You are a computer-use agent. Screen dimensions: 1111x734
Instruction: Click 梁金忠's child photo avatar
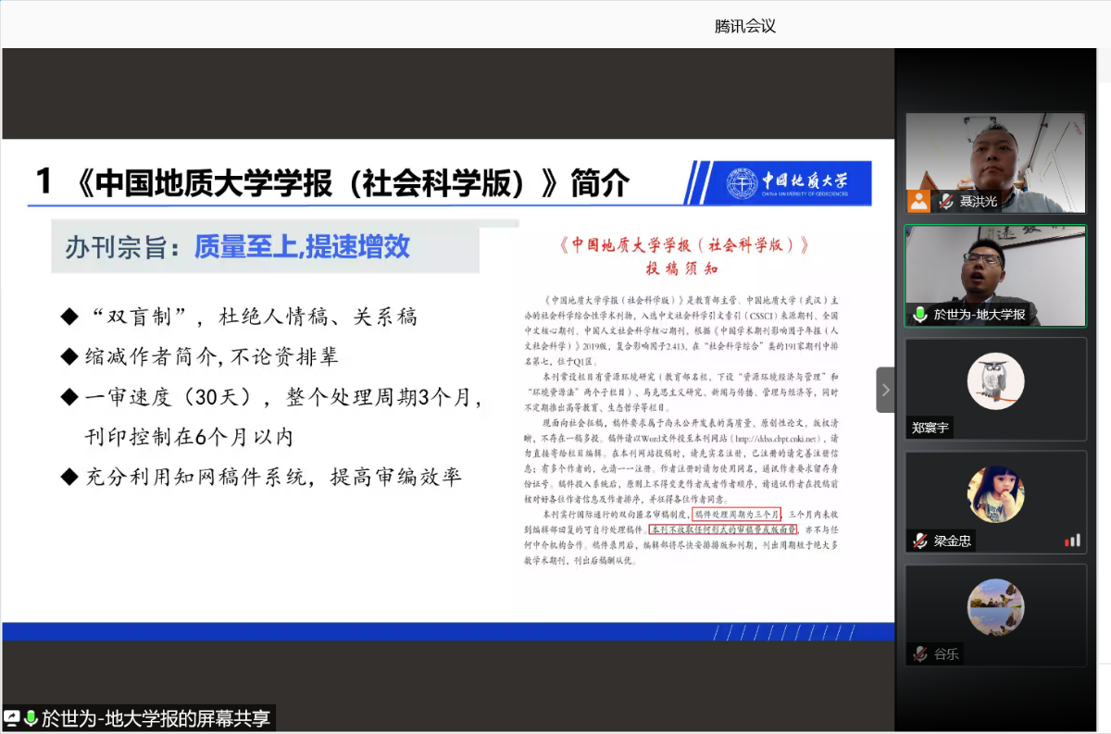(x=995, y=494)
